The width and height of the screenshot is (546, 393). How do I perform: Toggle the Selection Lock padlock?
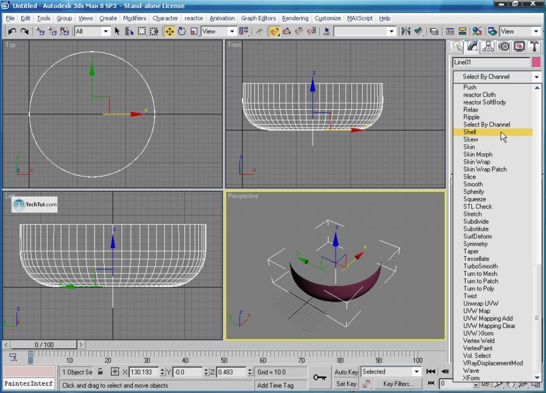100,372
